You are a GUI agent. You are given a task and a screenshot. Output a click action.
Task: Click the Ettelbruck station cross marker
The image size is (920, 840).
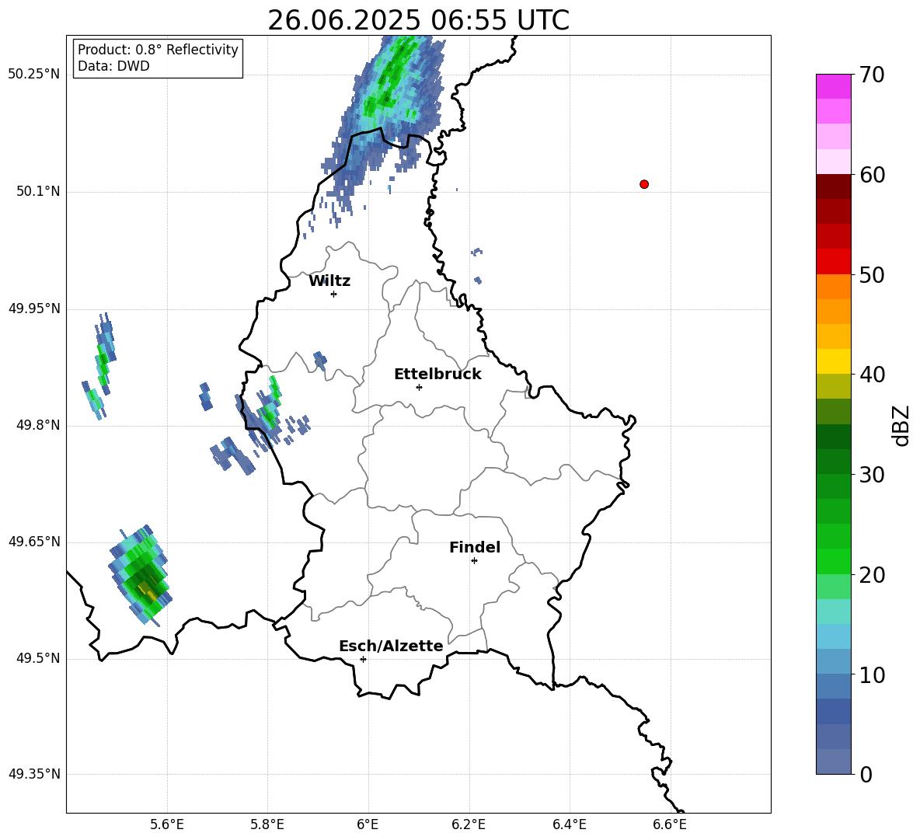coord(419,387)
